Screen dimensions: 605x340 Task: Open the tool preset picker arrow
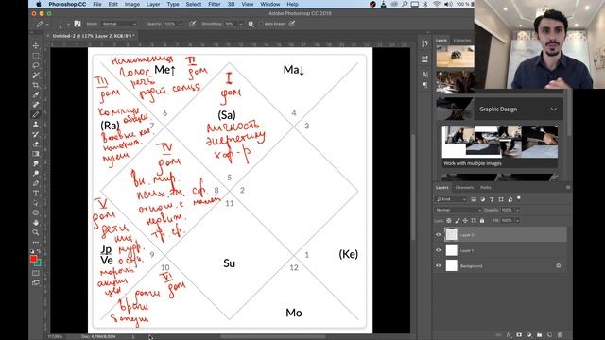point(47,25)
